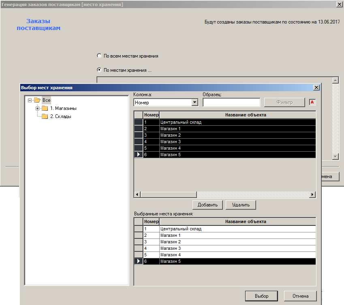The image size is (344, 305).
Task: Confirm with the Выбор button
Action: (261, 296)
